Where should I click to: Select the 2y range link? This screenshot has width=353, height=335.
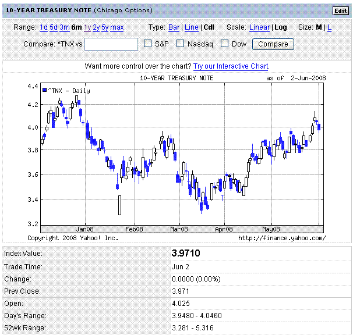96,27
